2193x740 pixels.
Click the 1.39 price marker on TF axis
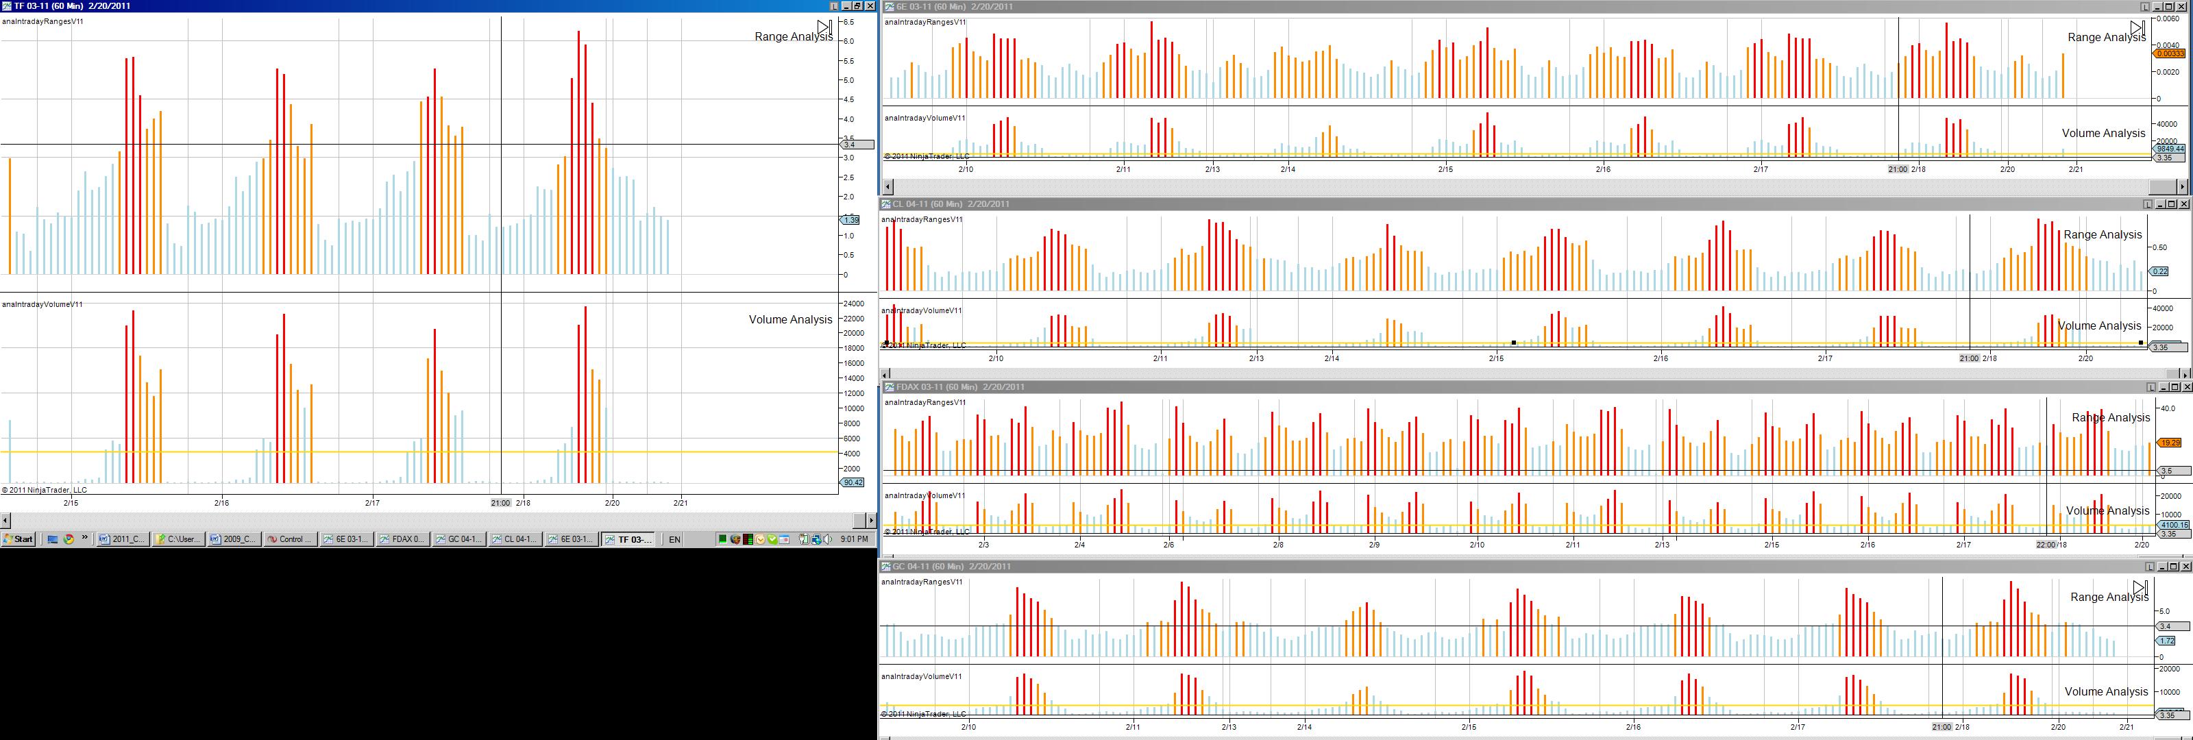(850, 220)
